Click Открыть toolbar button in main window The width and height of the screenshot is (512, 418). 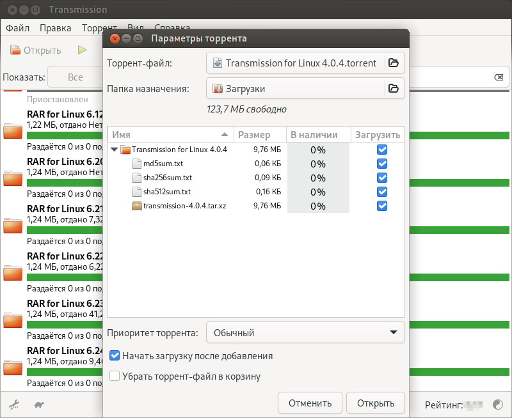pyautogui.click(x=35, y=50)
